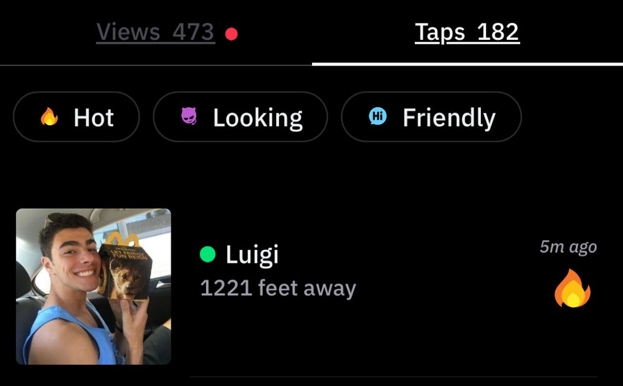This screenshot has width=623, height=386.
Task: Click the purple devil Looking icon
Action: [189, 116]
